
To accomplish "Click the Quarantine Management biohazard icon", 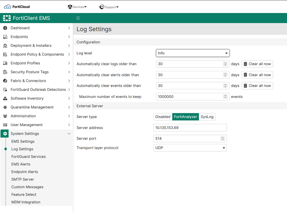I will point(5,107).
